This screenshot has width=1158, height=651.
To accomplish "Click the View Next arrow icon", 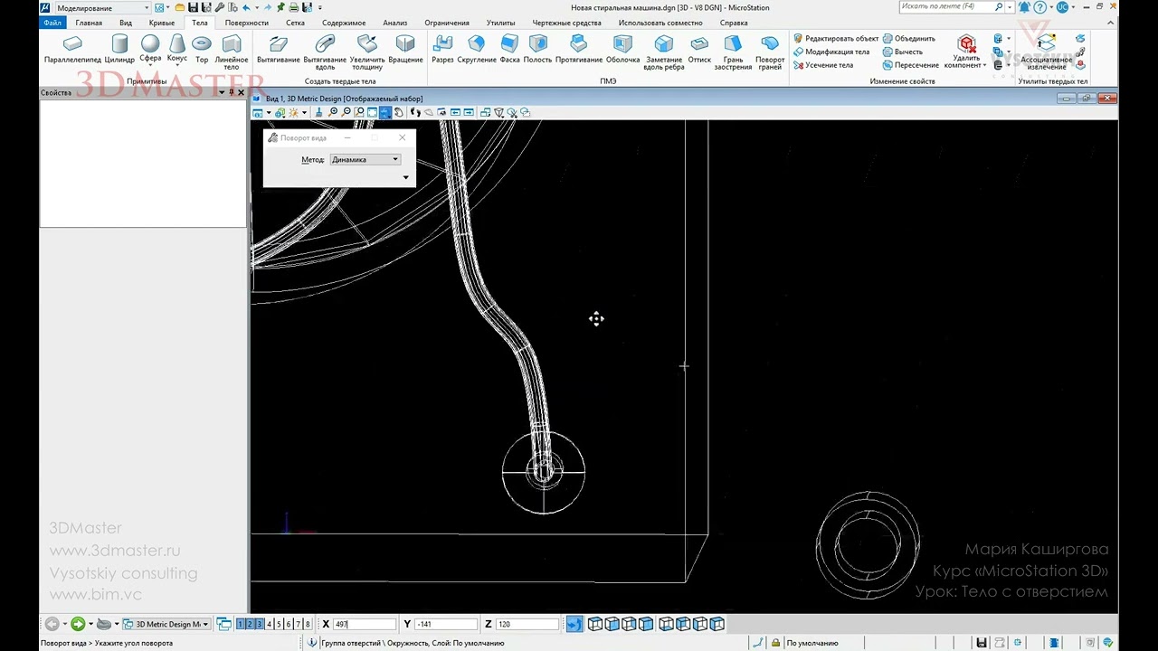I will 469,112.
